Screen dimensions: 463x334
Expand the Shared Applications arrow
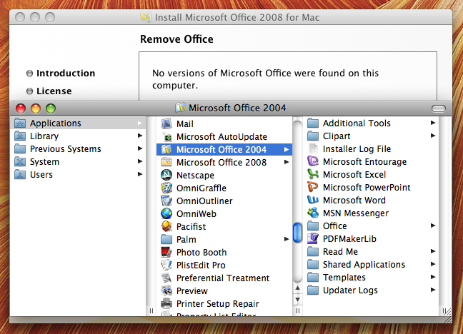[433, 264]
